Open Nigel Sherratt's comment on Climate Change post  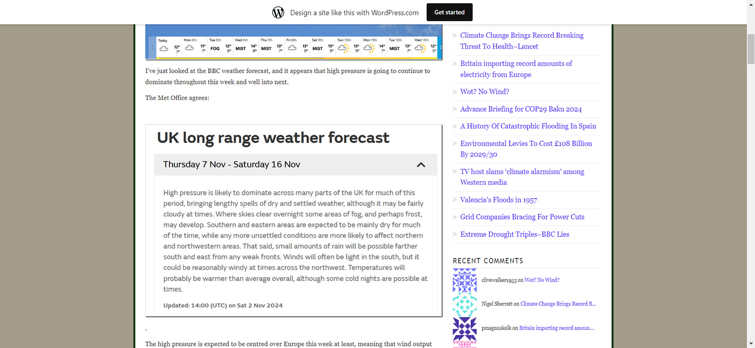[558, 304]
